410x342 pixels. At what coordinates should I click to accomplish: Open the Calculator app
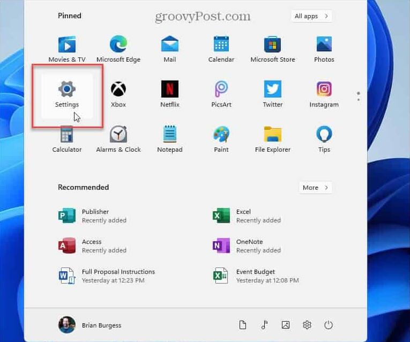tap(66, 138)
